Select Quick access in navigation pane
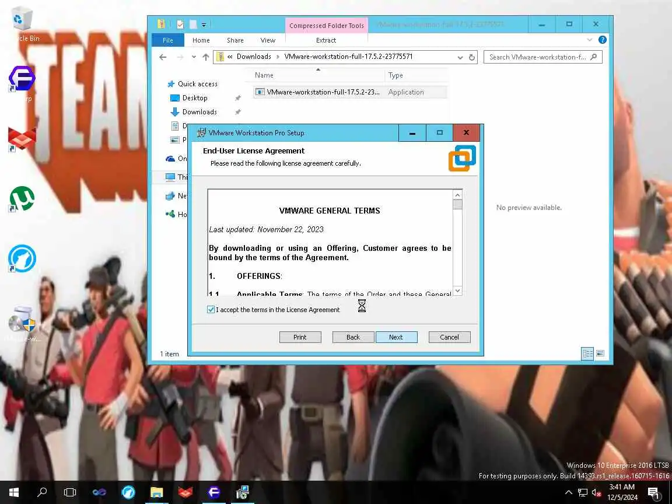 pos(197,84)
